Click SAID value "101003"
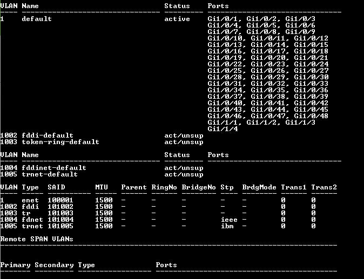Screen dimensions: 364x279 60,213
